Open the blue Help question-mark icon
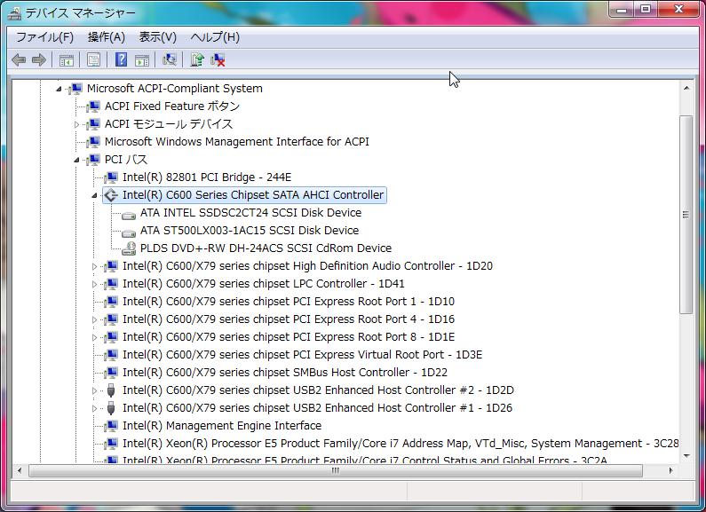 121,59
